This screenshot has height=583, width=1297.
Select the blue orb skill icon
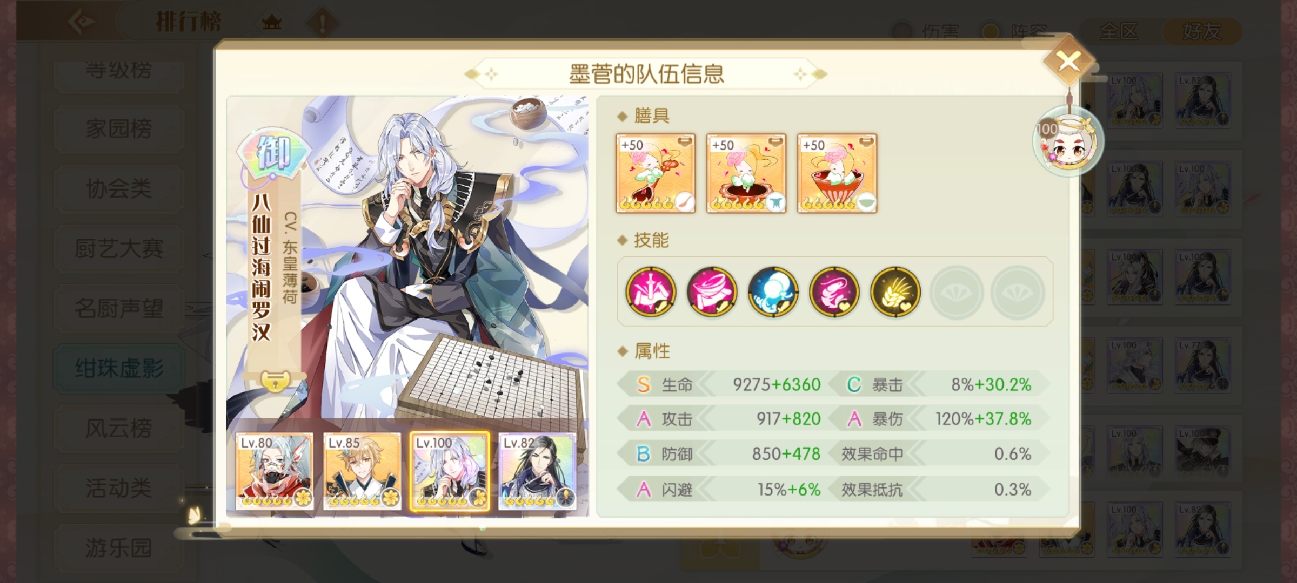point(773,292)
